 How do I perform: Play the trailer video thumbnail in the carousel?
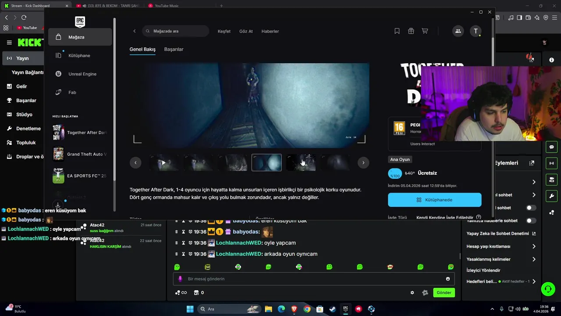point(163,162)
